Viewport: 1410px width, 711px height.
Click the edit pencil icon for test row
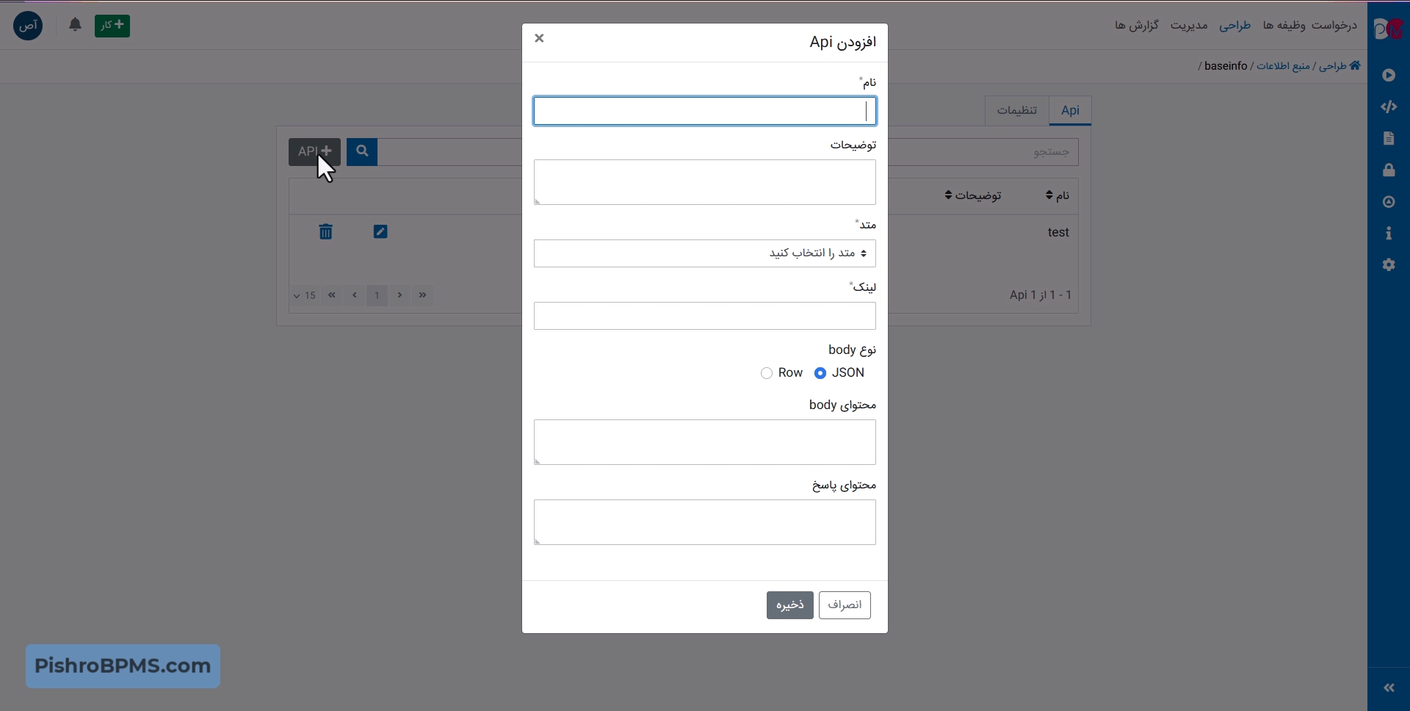(380, 232)
